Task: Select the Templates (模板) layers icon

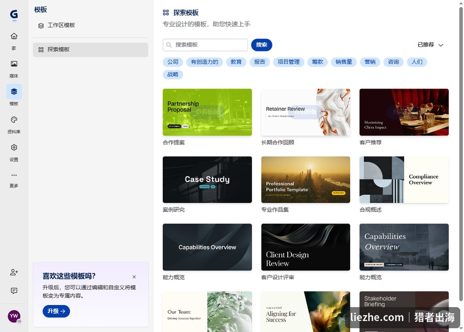Action: 14,92
